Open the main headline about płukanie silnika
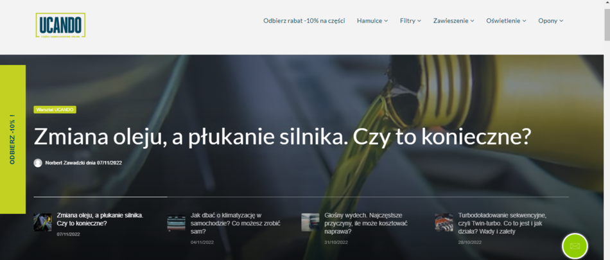This screenshot has width=610, height=260. coord(283,136)
